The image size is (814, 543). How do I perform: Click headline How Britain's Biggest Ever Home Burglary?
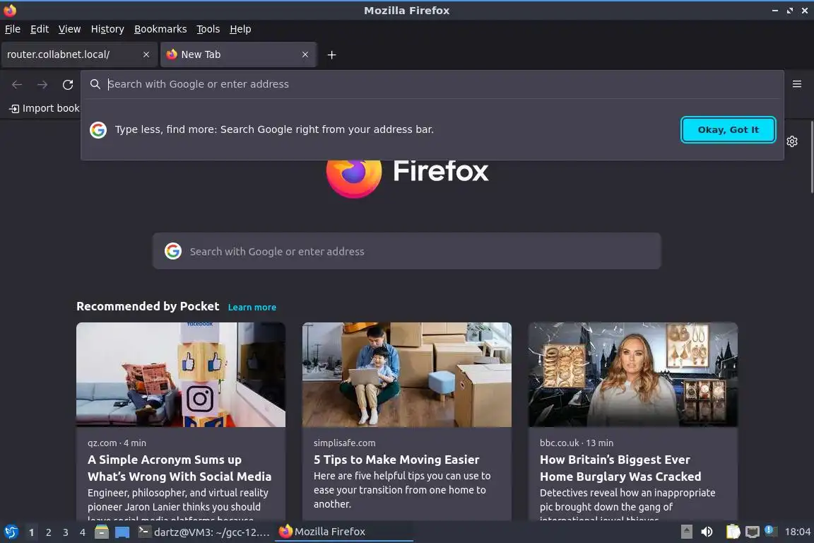tap(620, 468)
